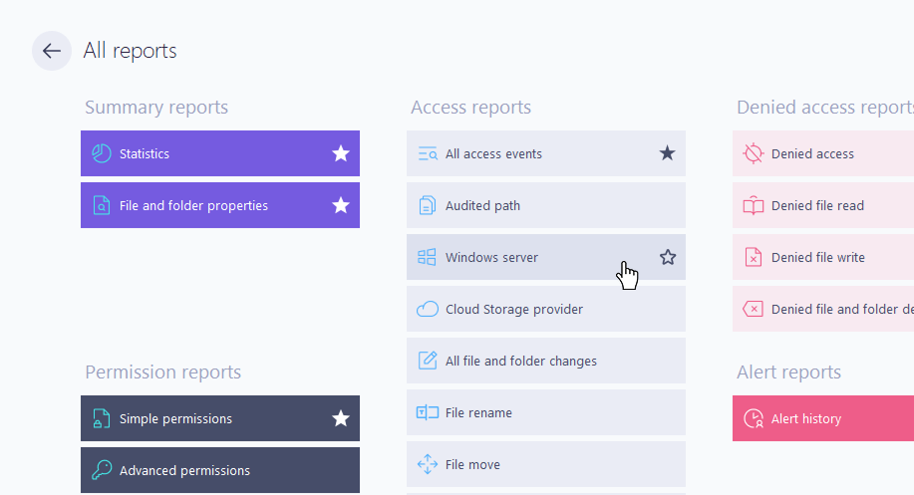The image size is (914, 495).
Task: Open the Denied file write report
Action: point(823,257)
